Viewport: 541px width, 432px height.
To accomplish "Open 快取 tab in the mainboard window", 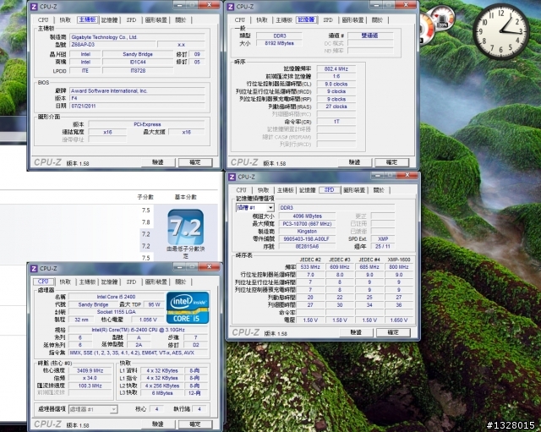I will pos(65,20).
